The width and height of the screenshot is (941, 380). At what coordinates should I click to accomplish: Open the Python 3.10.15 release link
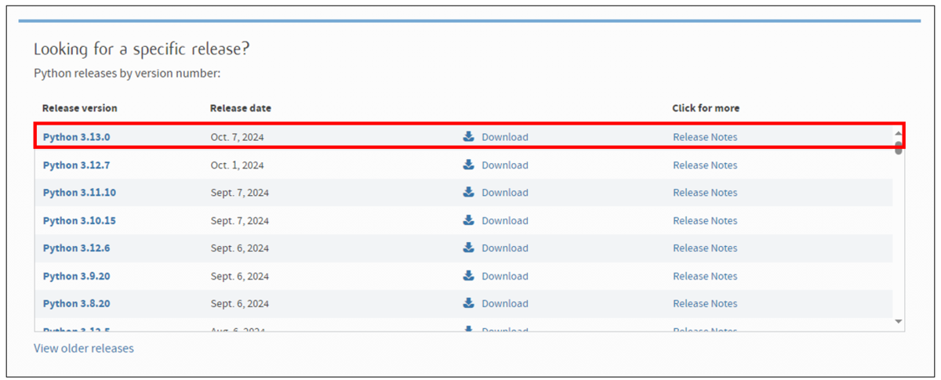coord(79,221)
